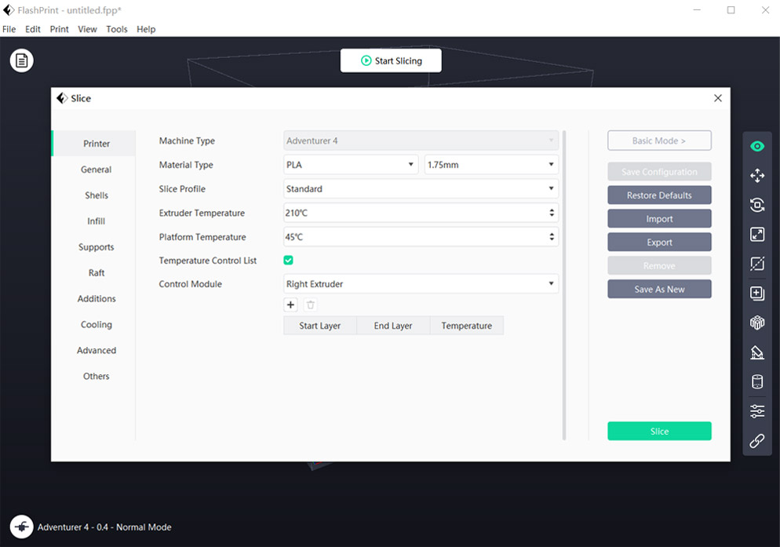Click the Start Layer column header
Screen dimensions: 780x547
(x=320, y=326)
